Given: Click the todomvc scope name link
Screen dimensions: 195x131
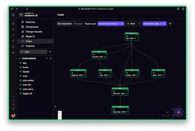Looking at the screenshot, I should tap(30, 16).
